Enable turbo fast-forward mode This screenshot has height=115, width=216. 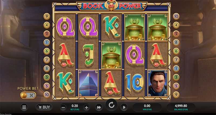(99, 107)
